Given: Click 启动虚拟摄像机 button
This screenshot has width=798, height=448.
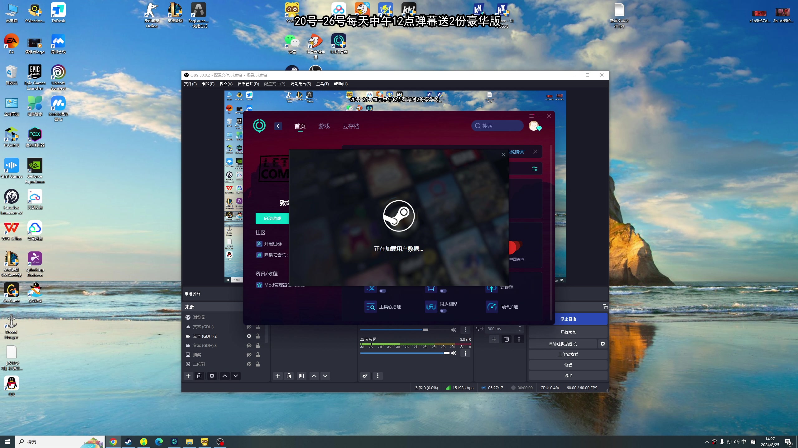Looking at the screenshot, I should click(563, 344).
